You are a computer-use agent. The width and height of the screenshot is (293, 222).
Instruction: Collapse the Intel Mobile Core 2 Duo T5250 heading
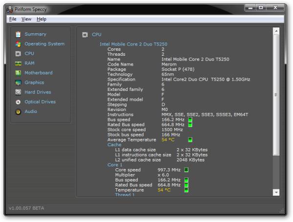point(133,44)
